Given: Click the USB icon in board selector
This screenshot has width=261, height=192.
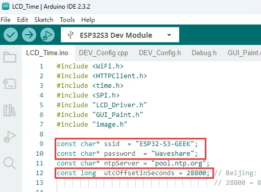Looking at the screenshot, I should 70,35.
